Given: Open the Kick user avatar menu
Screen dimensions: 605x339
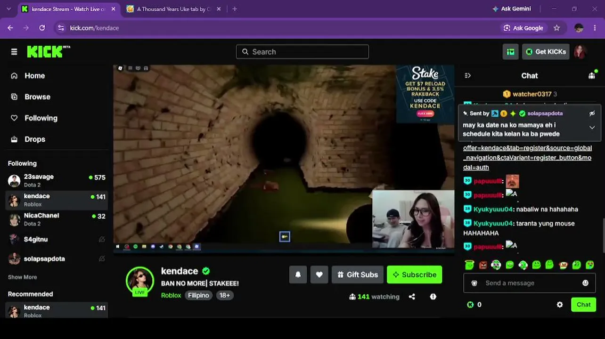Looking at the screenshot, I should (580, 52).
